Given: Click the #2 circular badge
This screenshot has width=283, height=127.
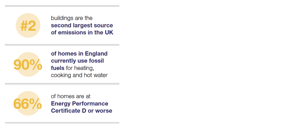Looking at the screenshot, I should pos(28,25).
